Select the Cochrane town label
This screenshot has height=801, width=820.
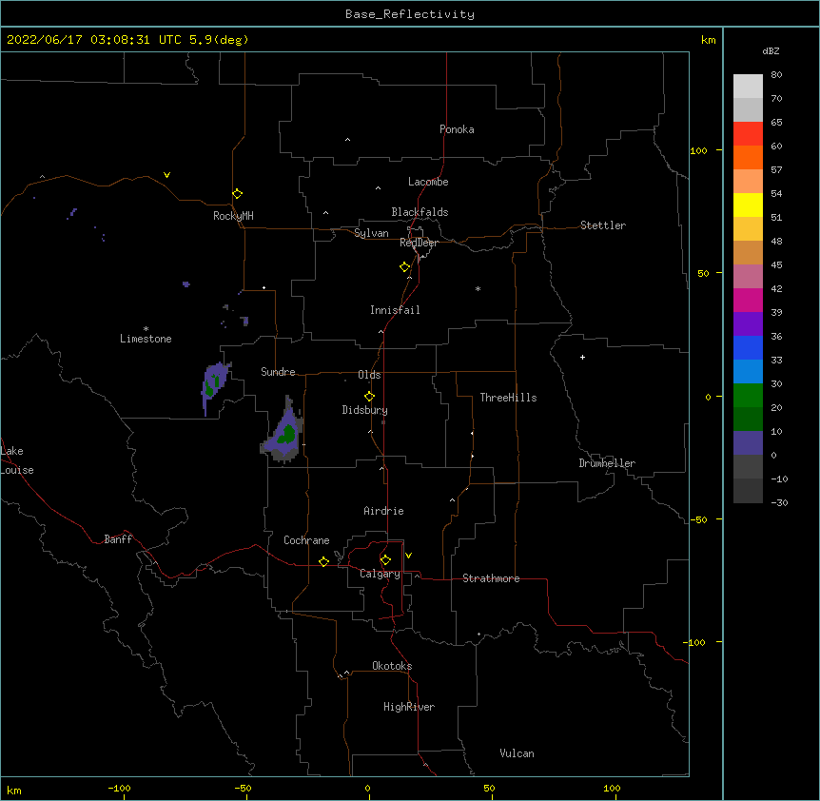[x=306, y=540]
